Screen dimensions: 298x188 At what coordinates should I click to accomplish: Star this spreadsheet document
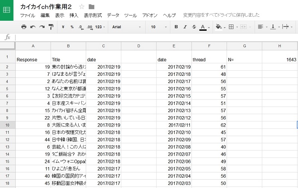click(x=82, y=6)
